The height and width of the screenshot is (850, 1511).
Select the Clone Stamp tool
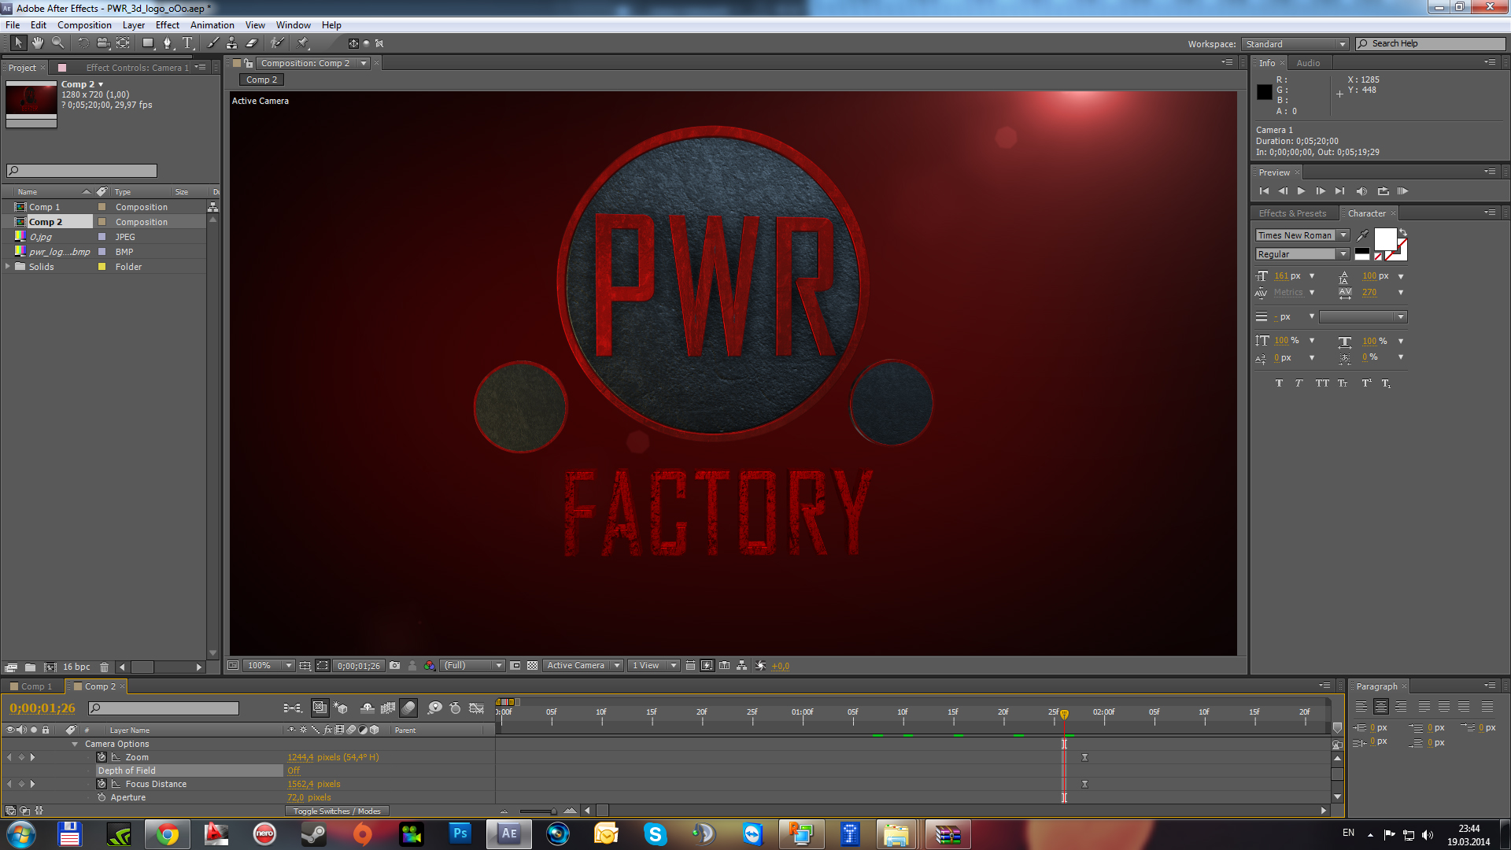[x=231, y=43]
